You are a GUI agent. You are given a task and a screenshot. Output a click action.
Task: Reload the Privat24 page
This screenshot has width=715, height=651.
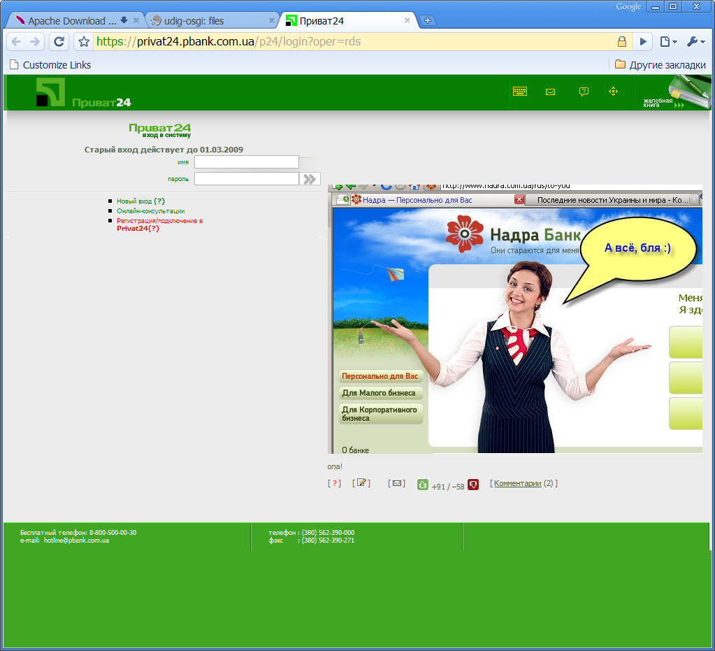59,42
